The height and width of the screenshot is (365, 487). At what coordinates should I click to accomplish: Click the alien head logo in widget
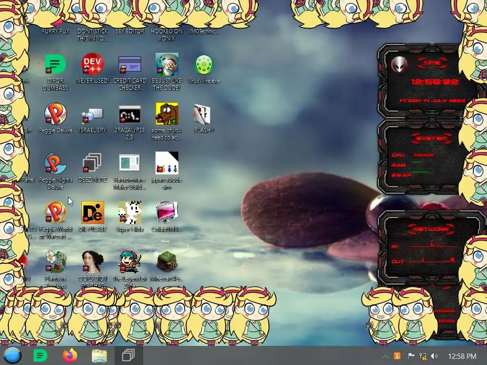(x=399, y=65)
